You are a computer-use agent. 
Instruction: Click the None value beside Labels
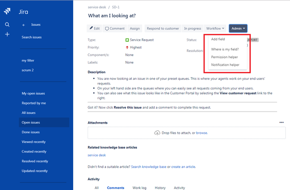[x=129, y=62]
